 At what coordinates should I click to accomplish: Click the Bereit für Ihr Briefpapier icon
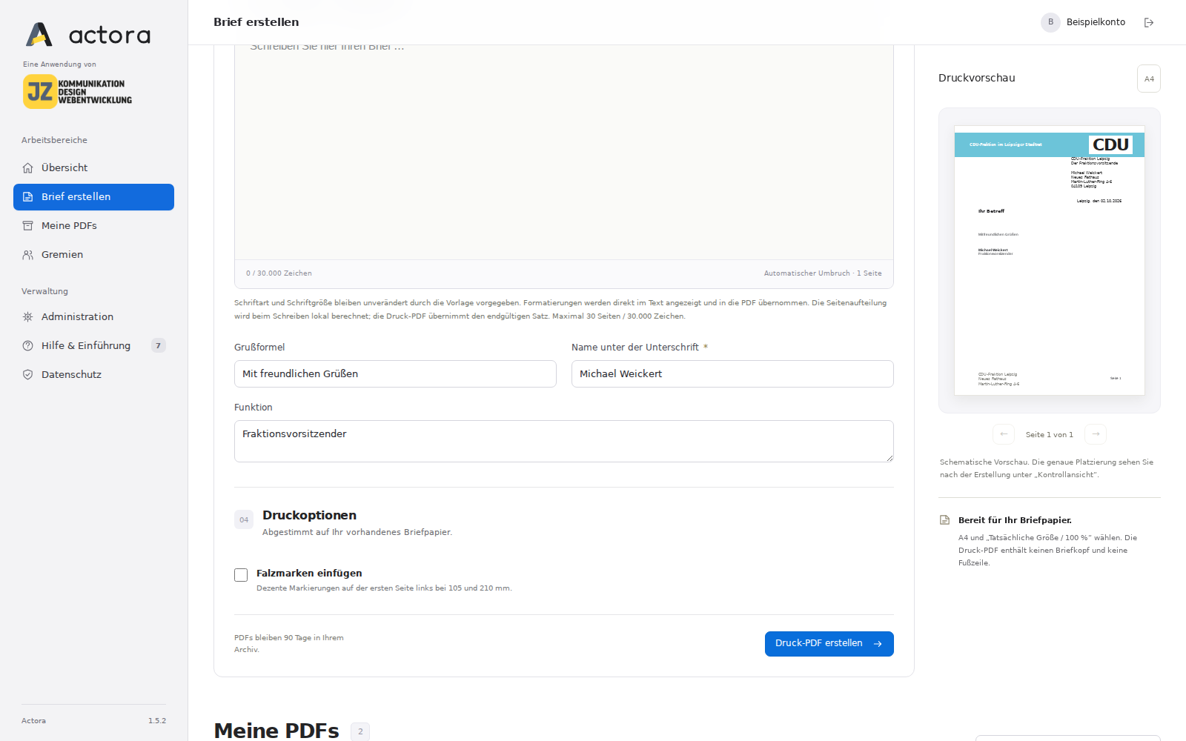(944, 520)
